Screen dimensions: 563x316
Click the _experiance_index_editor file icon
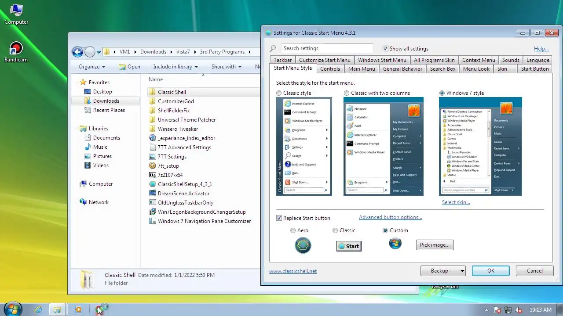coord(153,138)
